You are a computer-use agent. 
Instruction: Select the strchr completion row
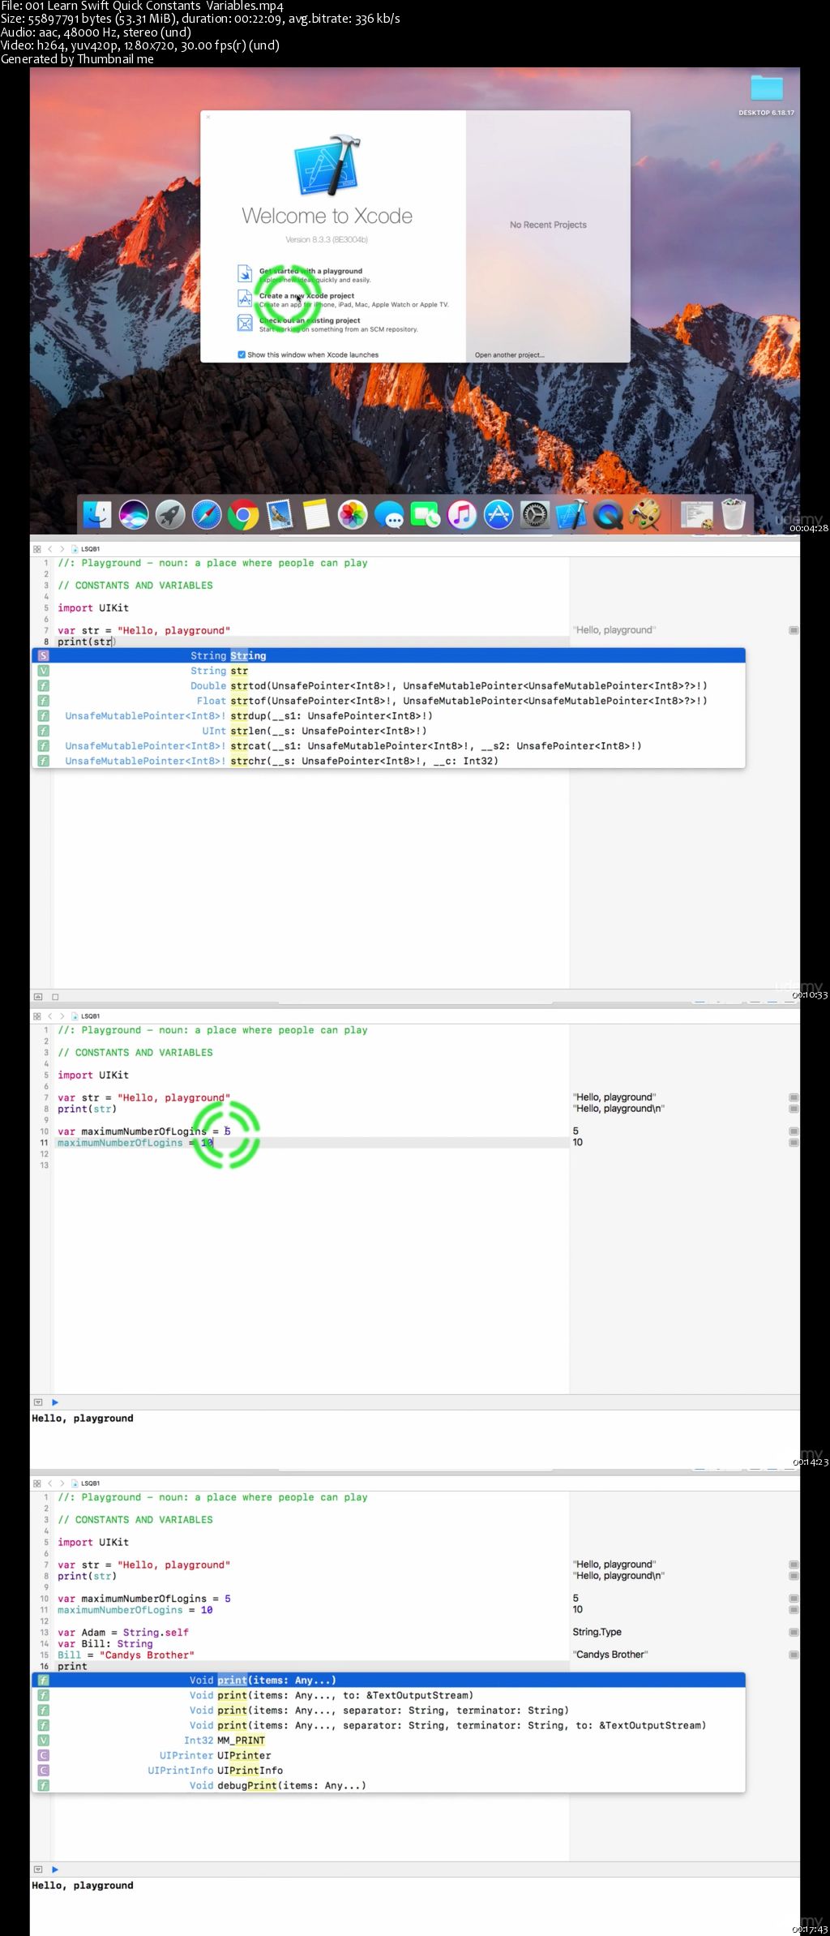[x=388, y=761]
